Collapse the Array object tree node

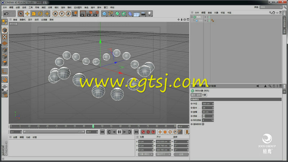pyautogui.click(x=192, y=17)
